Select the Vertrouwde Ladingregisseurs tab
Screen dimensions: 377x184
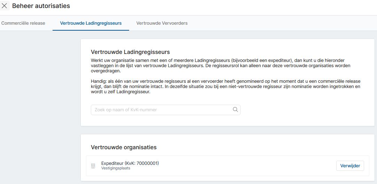click(x=91, y=23)
